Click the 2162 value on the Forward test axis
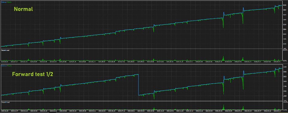The width and height of the screenshot is (288, 113). point(285,91)
